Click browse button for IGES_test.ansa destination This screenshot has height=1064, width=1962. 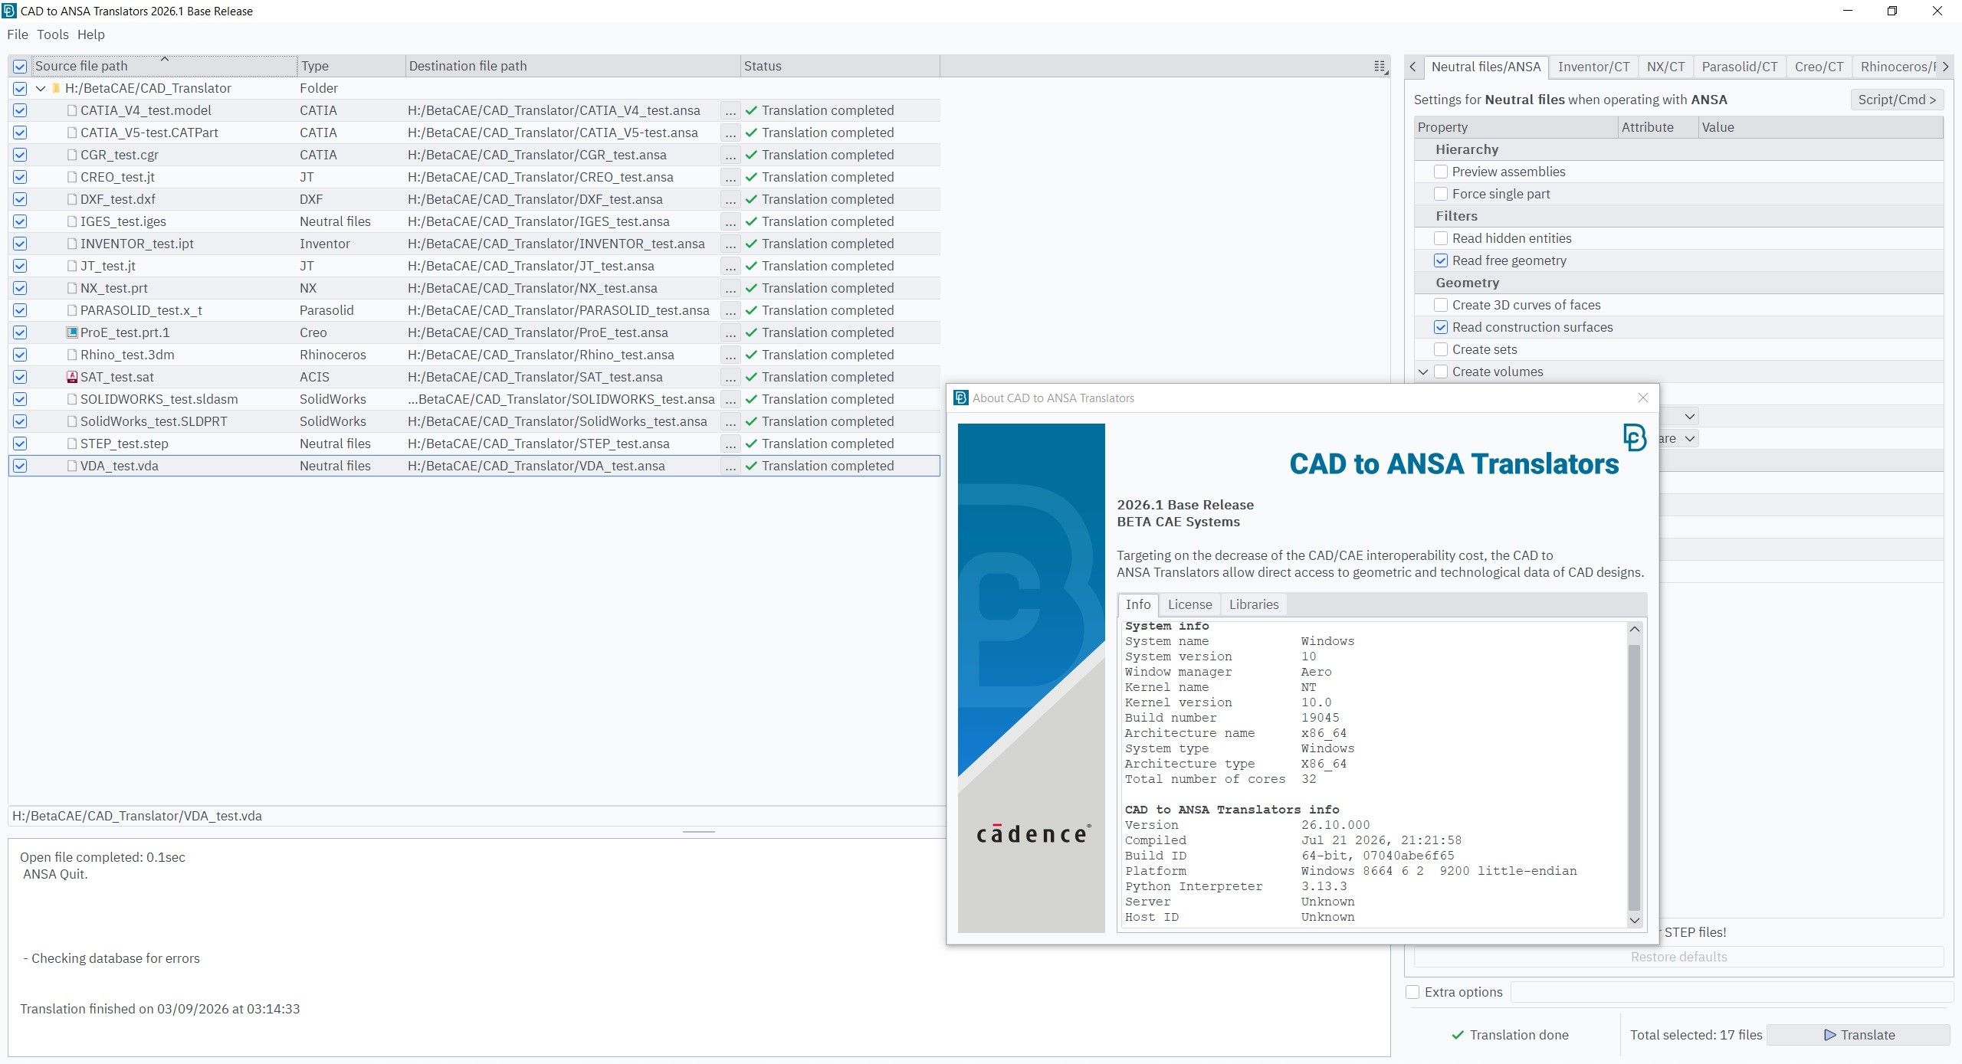(730, 221)
